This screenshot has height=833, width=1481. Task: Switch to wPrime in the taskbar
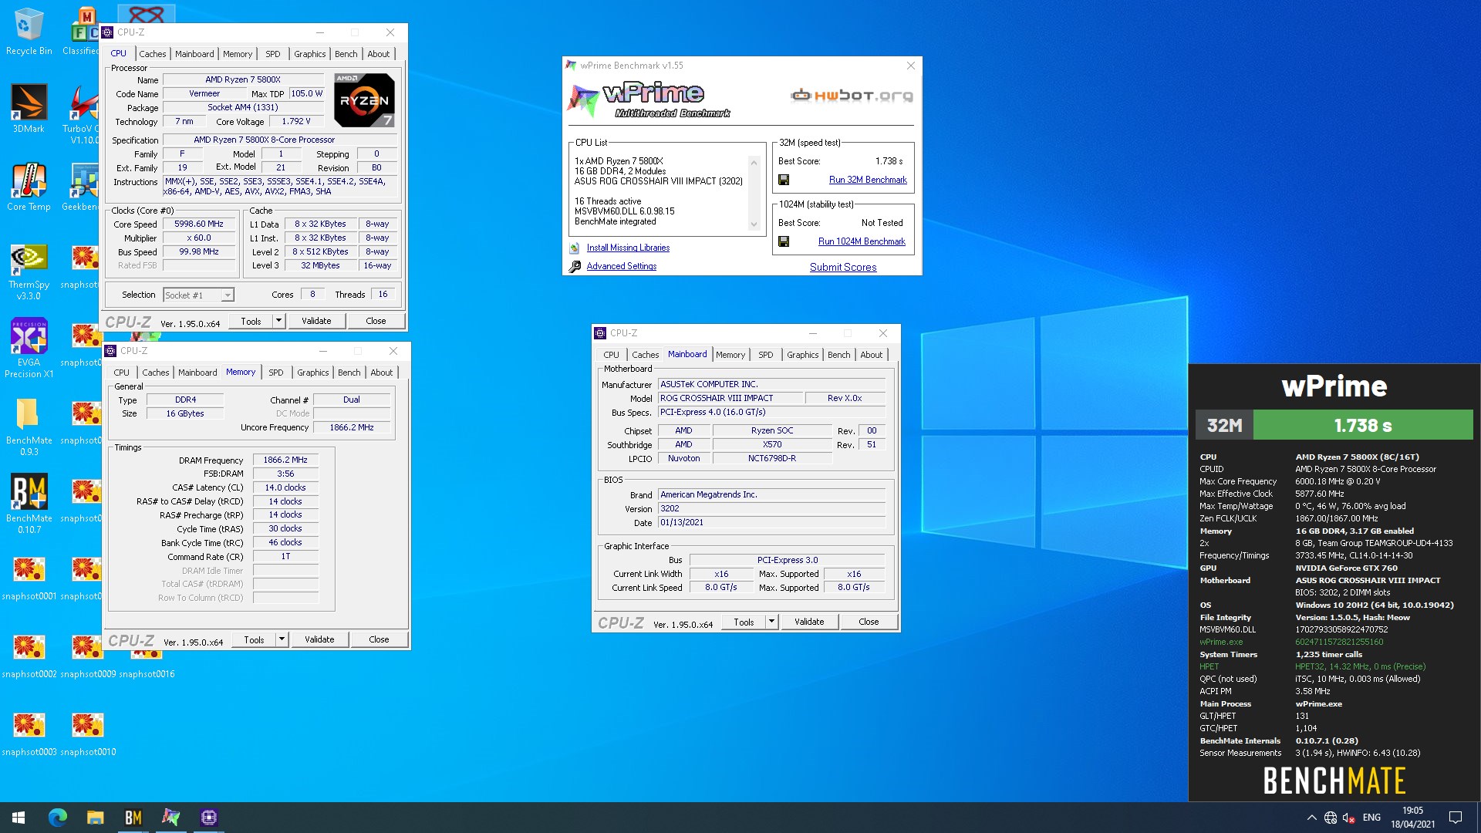(x=170, y=818)
